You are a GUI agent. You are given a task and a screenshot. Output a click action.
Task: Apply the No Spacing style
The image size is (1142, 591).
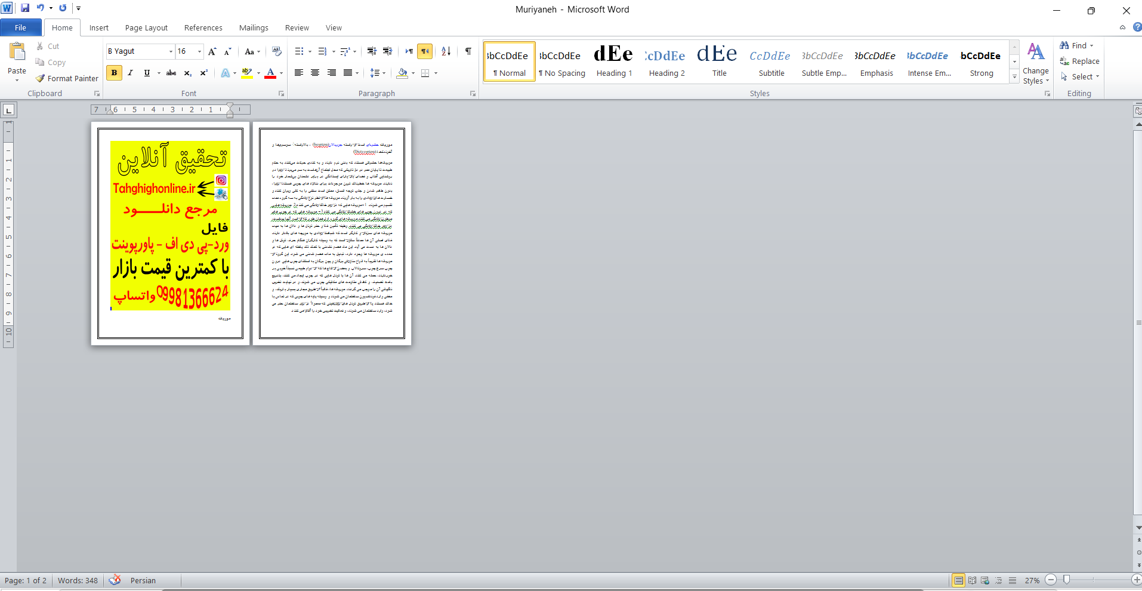[x=561, y=61]
